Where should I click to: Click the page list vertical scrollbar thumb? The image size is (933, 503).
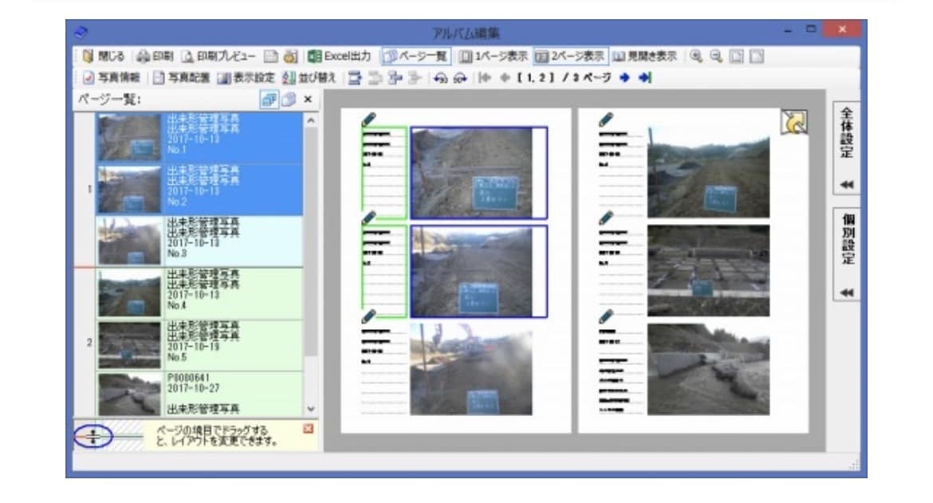click(311, 241)
